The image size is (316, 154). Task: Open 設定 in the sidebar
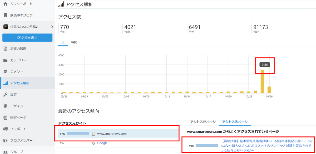pyautogui.click(x=13, y=94)
